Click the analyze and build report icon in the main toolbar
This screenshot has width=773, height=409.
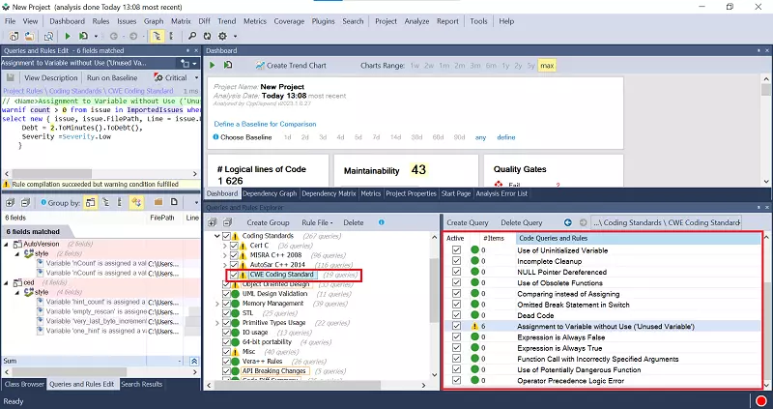pyautogui.click(x=83, y=36)
